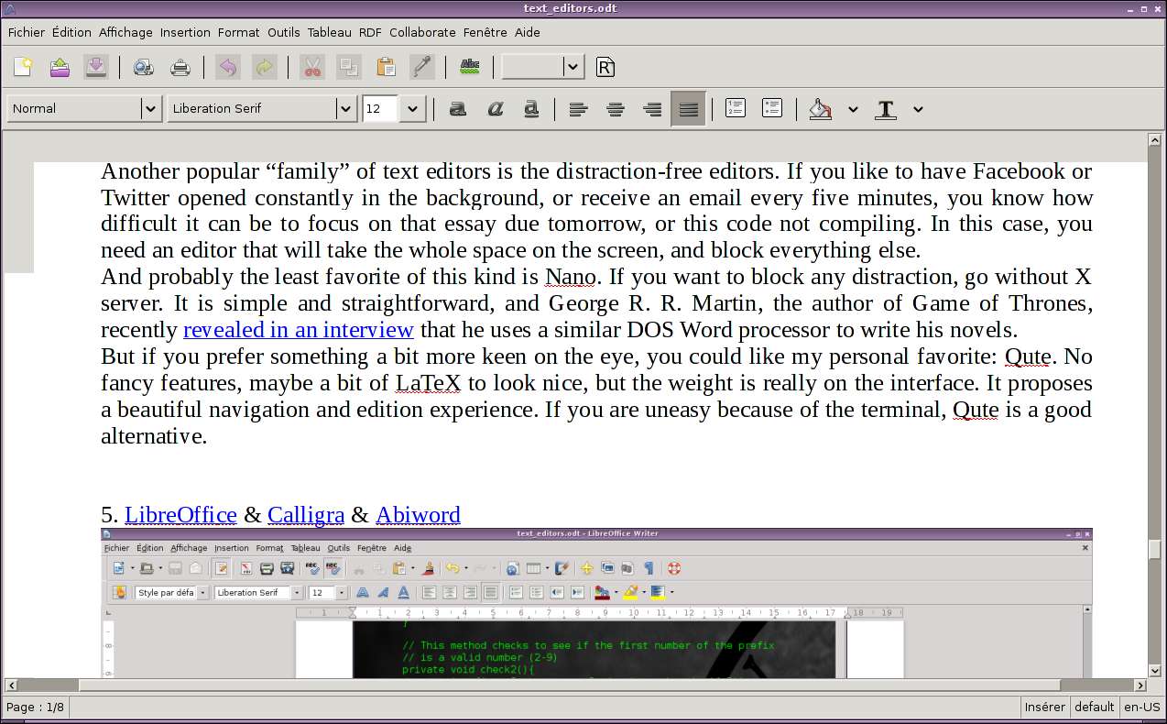This screenshot has height=724, width=1167.
Task: Open the Aide menu
Action: 528,32
